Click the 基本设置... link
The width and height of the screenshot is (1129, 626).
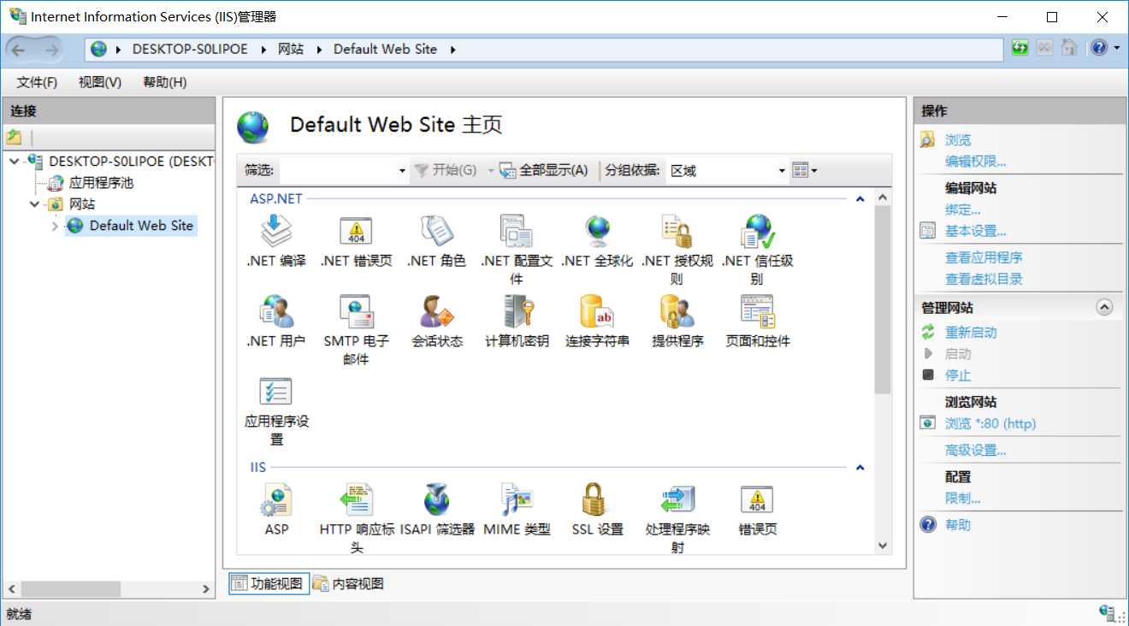click(975, 231)
